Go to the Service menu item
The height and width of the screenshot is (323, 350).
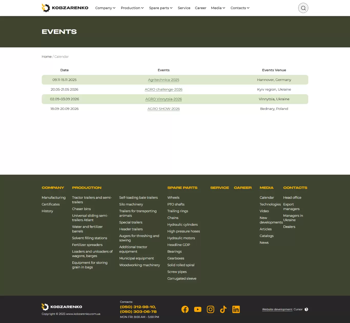[x=184, y=8]
